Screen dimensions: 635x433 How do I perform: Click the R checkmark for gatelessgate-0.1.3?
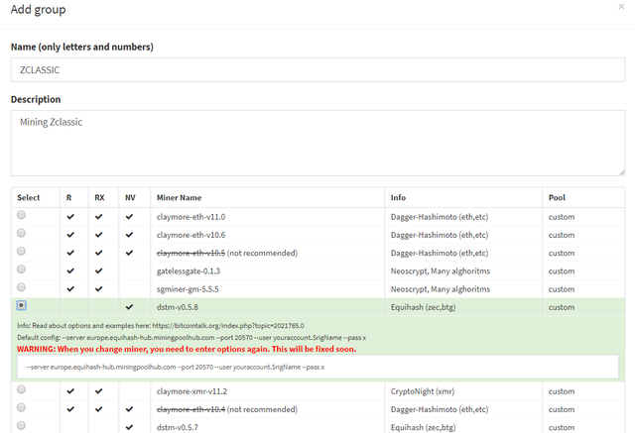click(x=70, y=271)
